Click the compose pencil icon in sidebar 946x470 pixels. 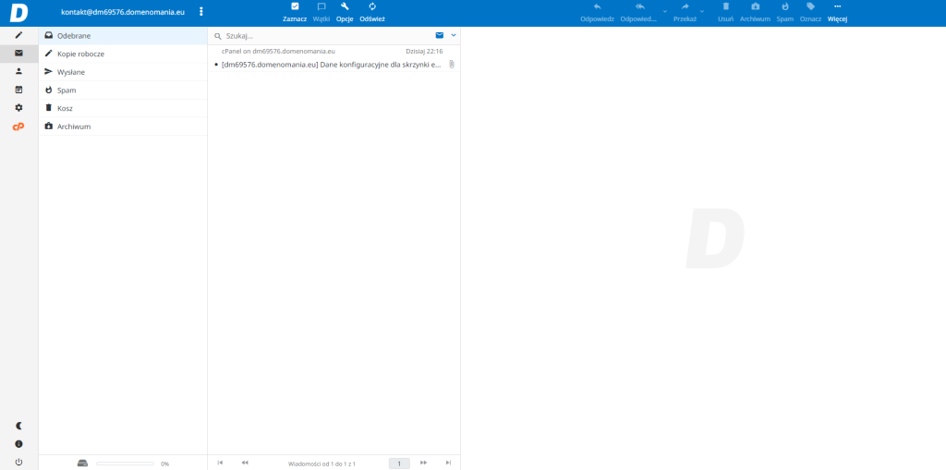[18, 35]
